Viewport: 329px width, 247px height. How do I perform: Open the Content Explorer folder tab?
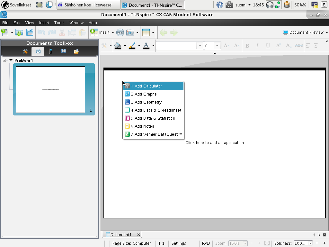pos(76,51)
